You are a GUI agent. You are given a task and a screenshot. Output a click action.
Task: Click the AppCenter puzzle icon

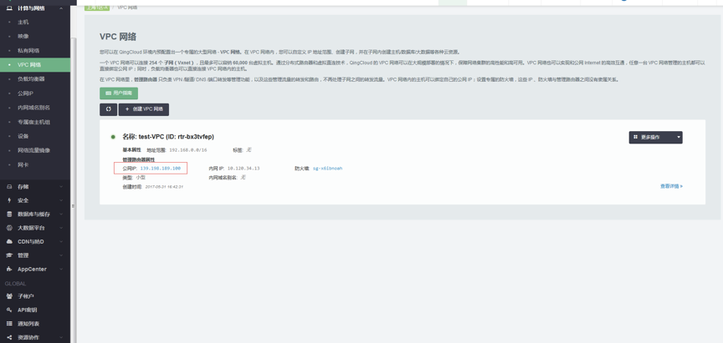9,270
